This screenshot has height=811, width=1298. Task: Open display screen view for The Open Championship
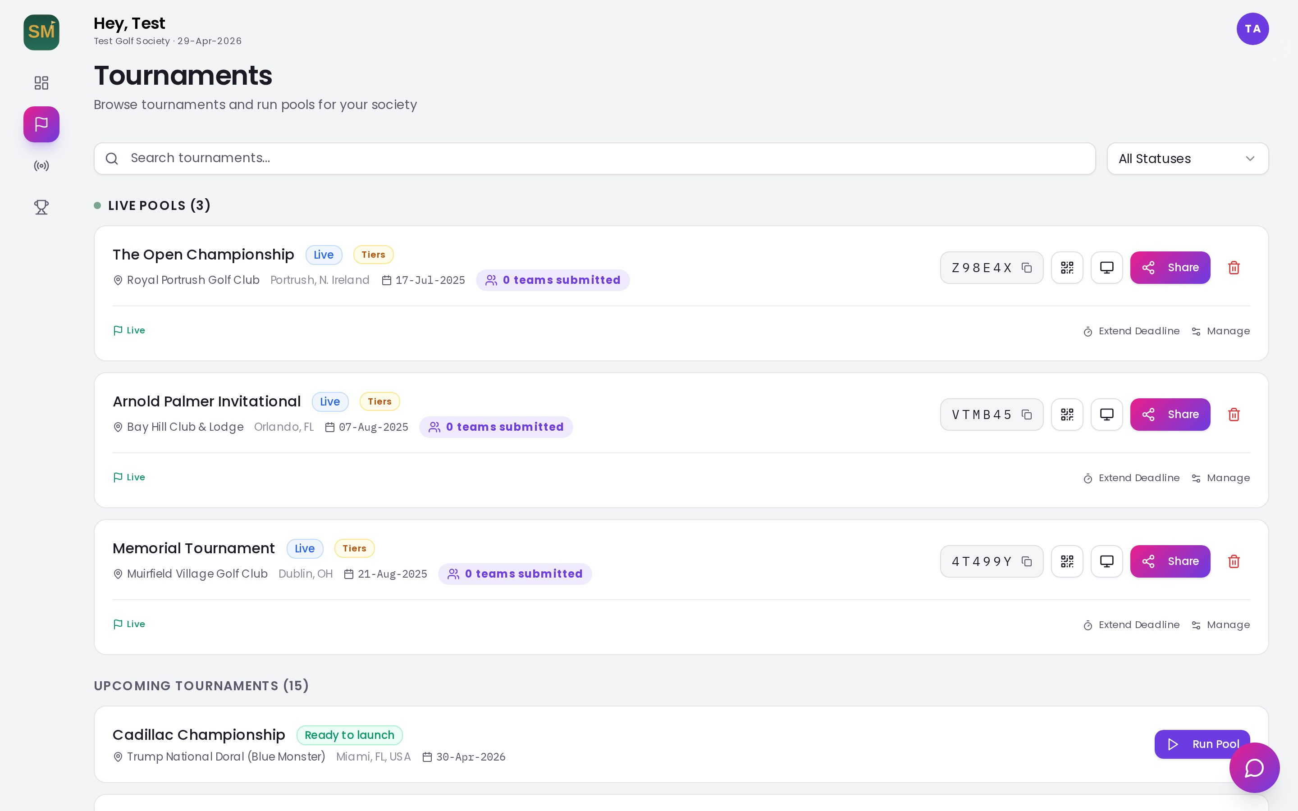coord(1106,268)
